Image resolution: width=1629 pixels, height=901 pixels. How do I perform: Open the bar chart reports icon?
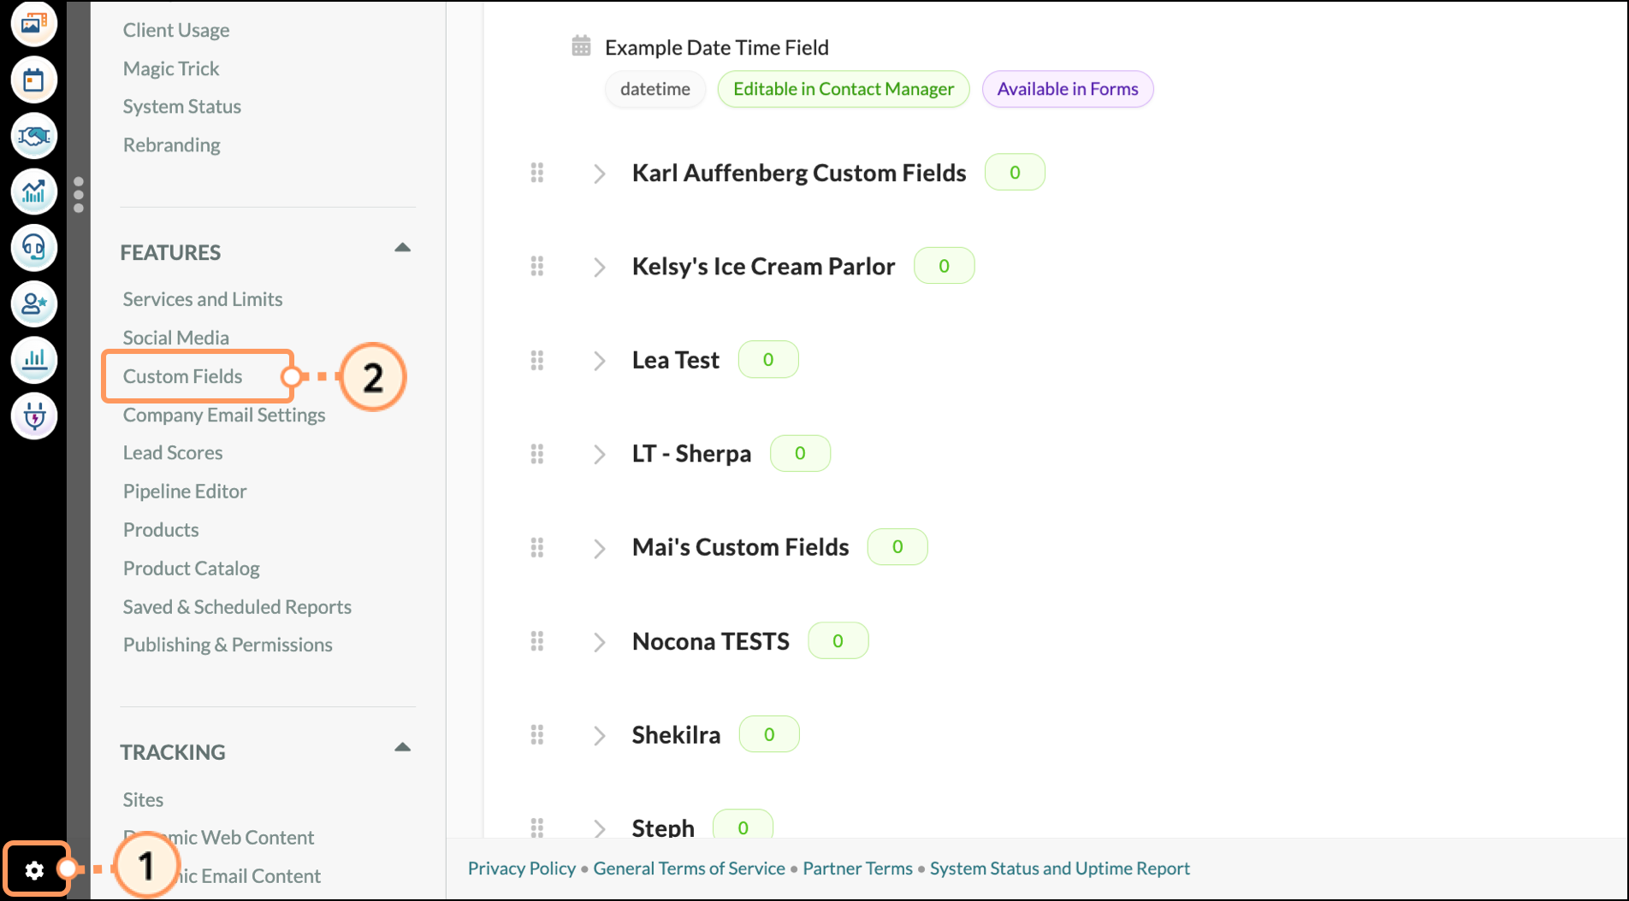point(34,359)
